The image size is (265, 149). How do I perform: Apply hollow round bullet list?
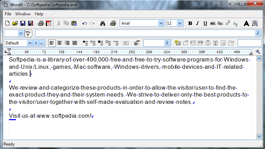93,43
